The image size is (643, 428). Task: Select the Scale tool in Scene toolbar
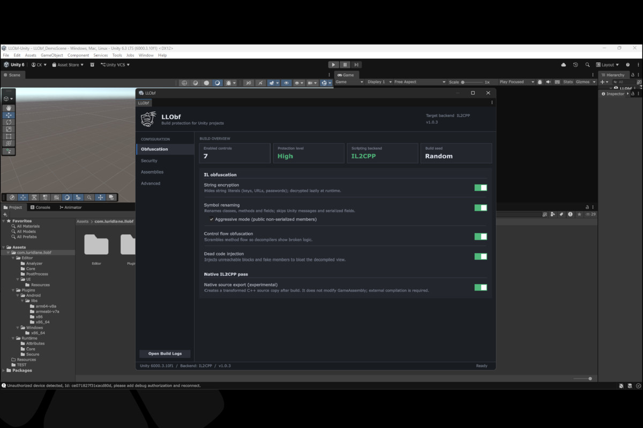click(x=9, y=129)
